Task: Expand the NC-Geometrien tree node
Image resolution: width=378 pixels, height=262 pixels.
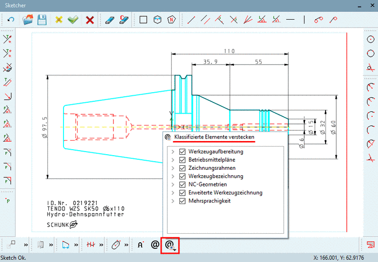Action: click(x=173, y=184)
